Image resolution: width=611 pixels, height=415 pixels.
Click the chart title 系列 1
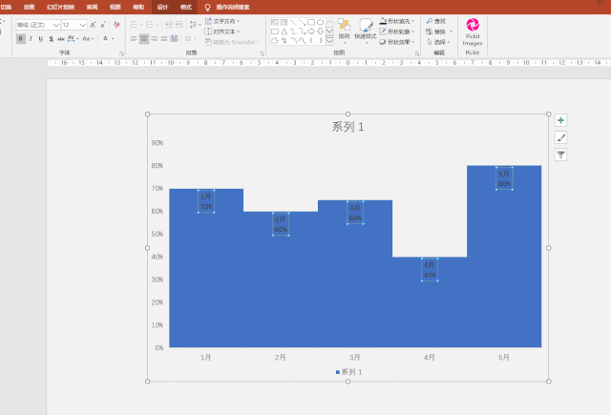348,127
